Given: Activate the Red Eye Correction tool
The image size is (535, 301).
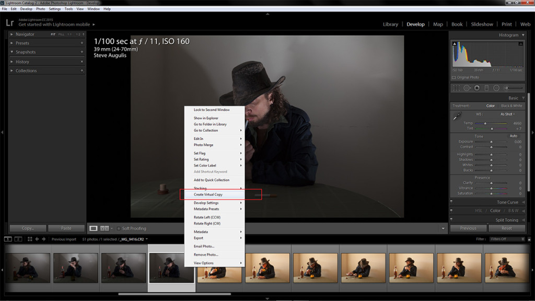Looking at the screenshot, I should coord(477,87).
